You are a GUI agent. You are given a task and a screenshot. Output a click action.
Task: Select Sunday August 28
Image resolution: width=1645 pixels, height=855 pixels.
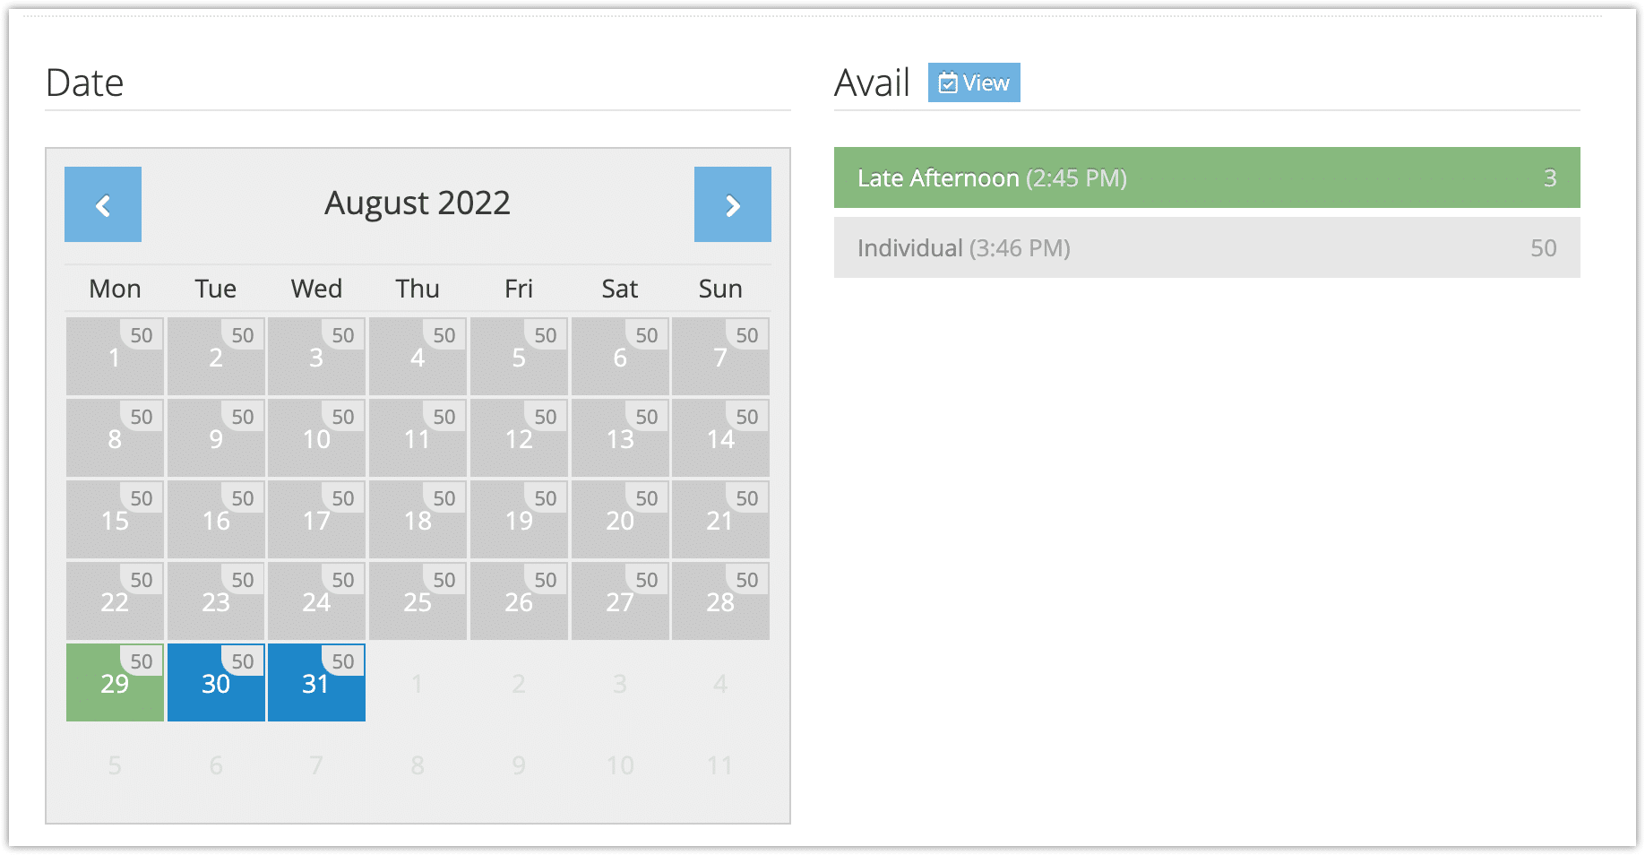click(x=720, y=600)
